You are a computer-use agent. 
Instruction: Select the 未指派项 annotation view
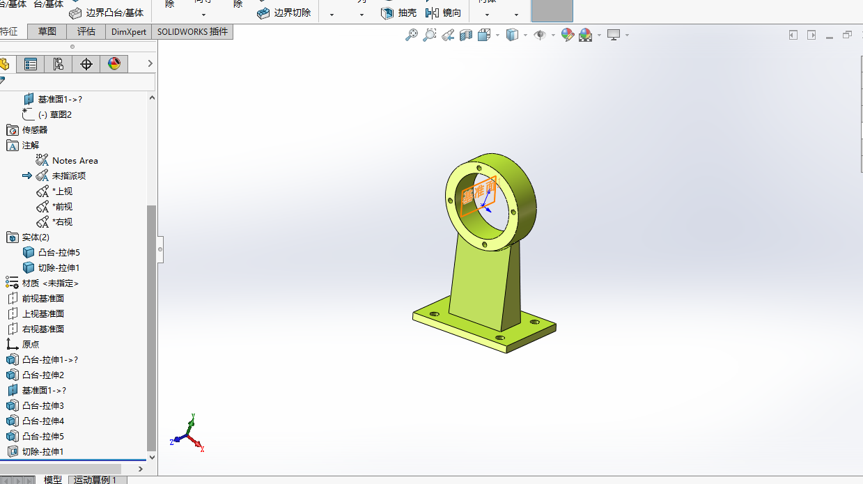[69, 176]
